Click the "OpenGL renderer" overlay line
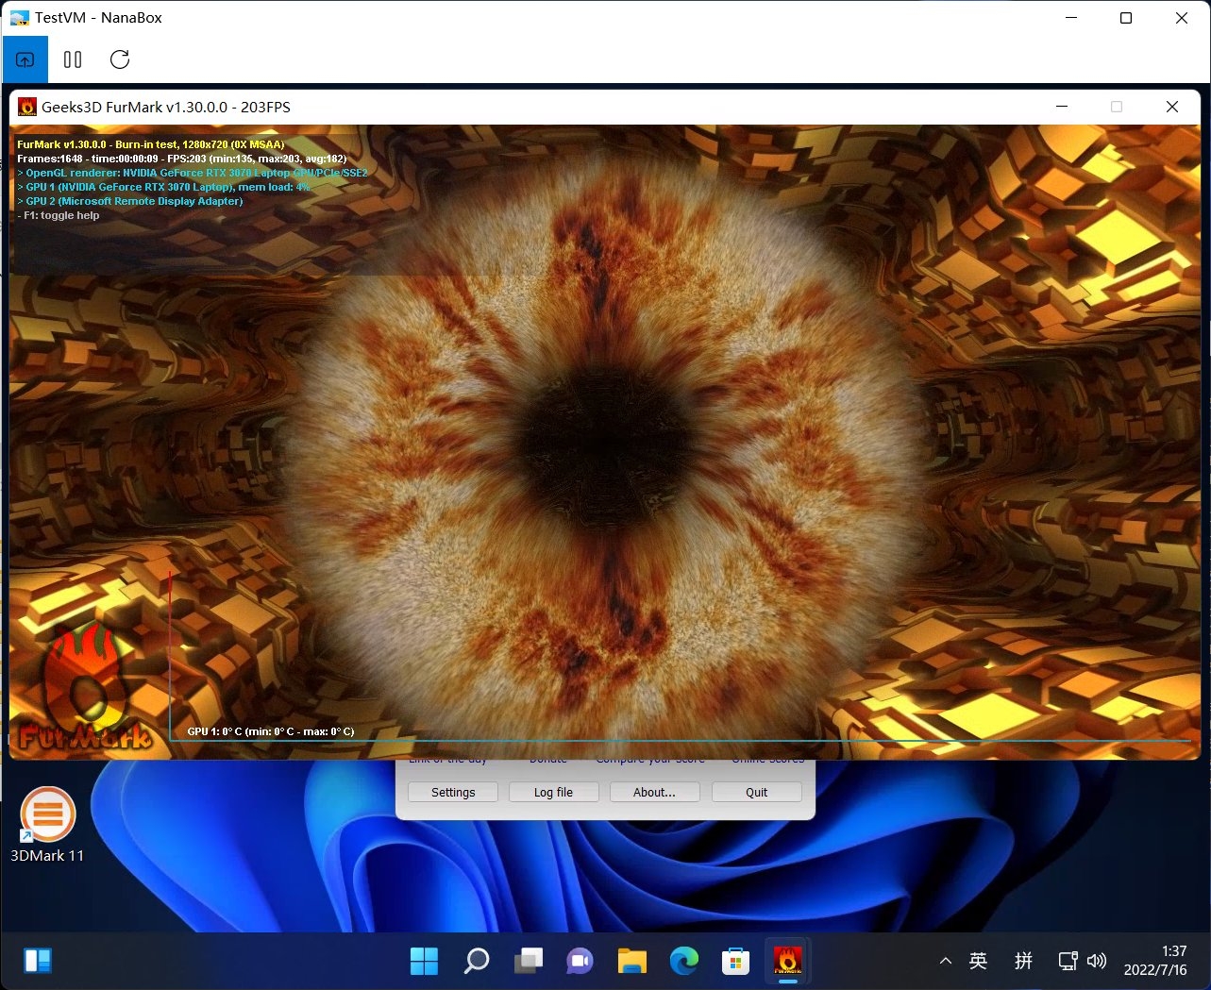 click(x=193, y=173)
